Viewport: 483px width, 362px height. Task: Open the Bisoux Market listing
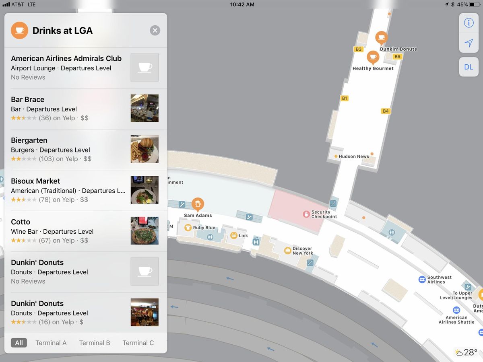pyautogui.click(x=86, y=190)
